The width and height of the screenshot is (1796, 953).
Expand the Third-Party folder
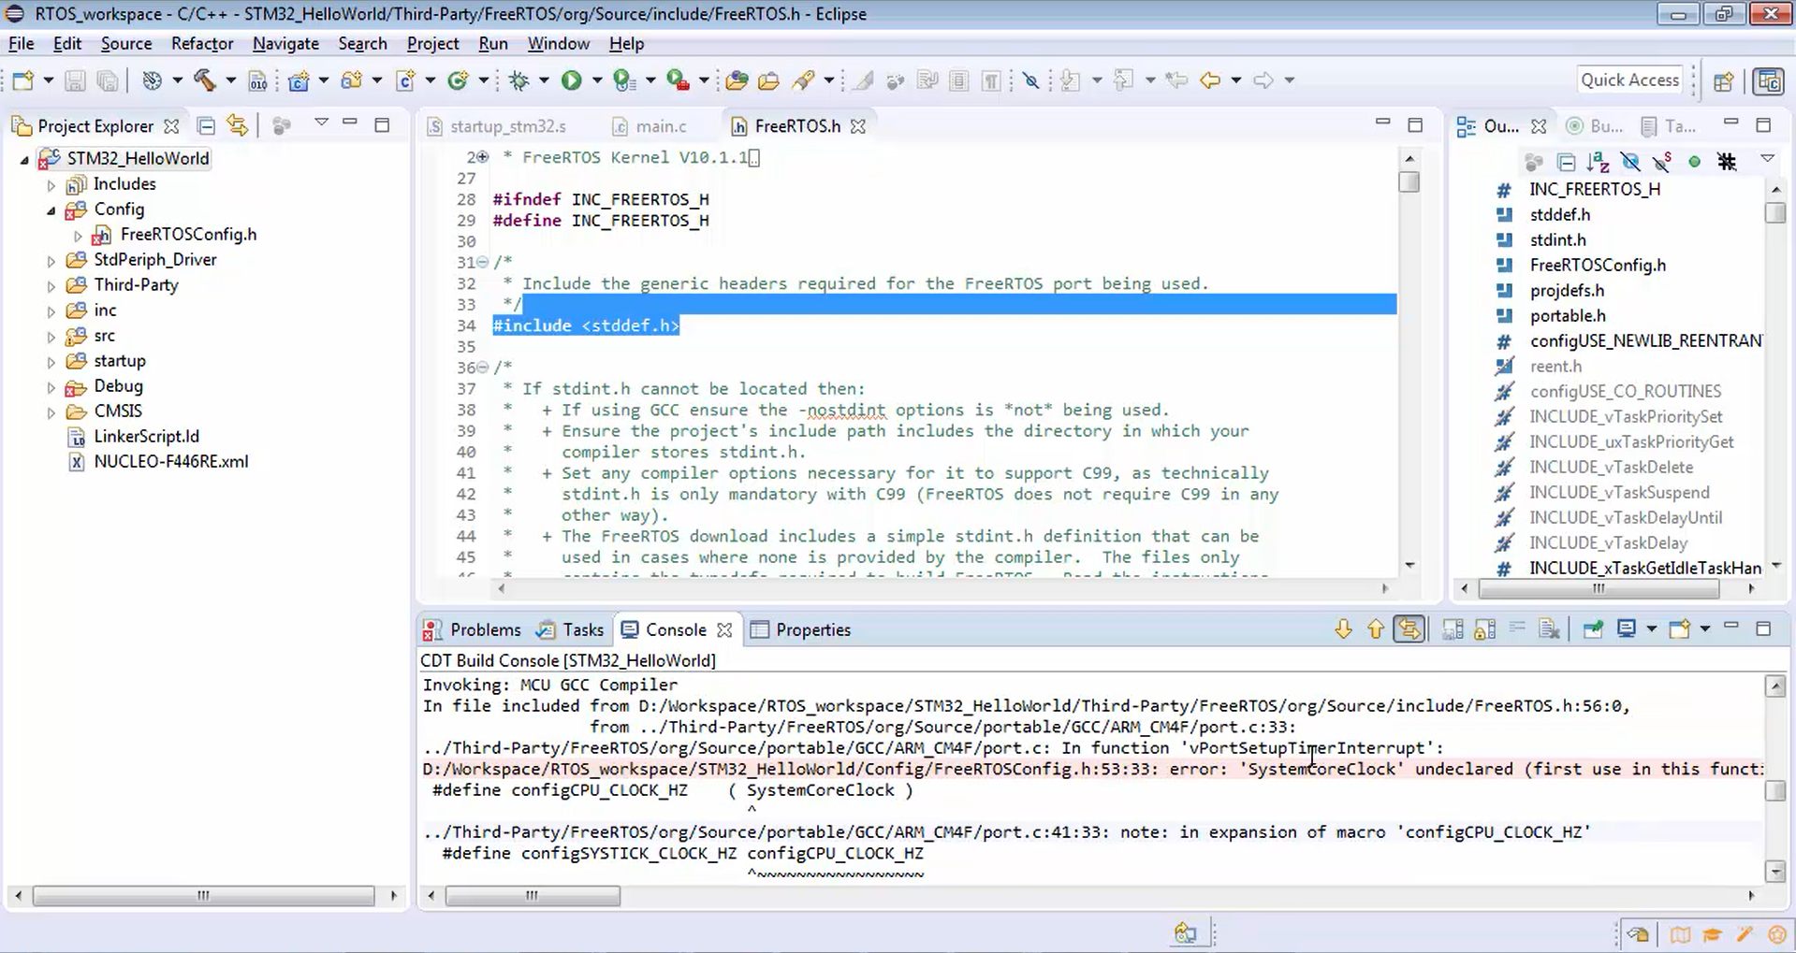pyautogui.click(x=51, y=286)
